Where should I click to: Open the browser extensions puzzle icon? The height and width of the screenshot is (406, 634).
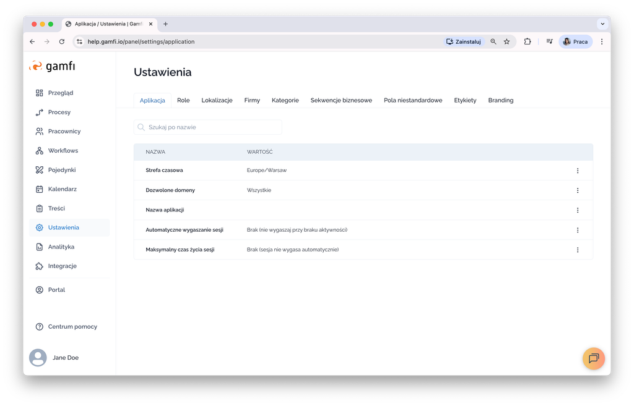pos(528,41)
